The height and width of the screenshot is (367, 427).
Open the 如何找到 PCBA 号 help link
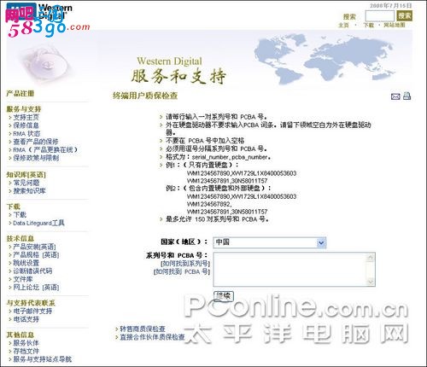coord(182,271)
